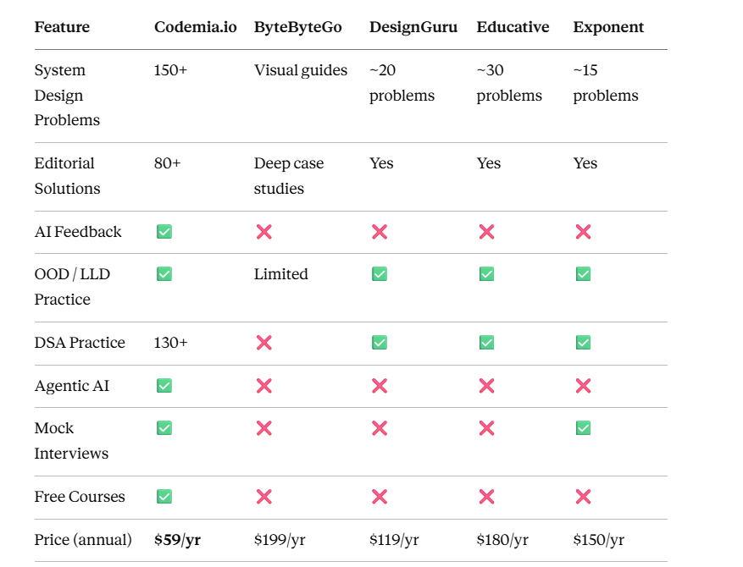Click the green check for Codemia.io Agentic AI

point(164,386)
